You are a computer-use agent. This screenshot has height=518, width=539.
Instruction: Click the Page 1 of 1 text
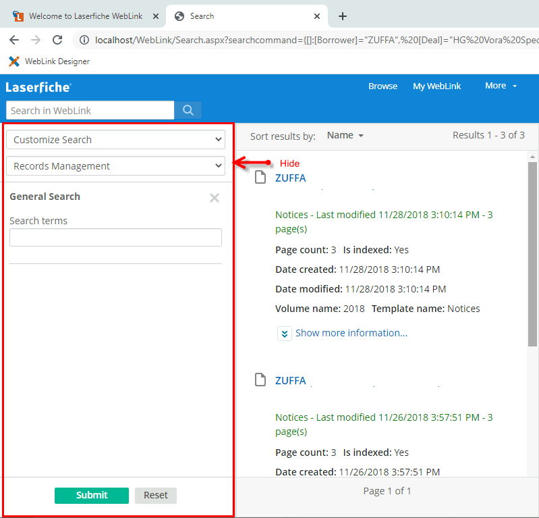[387, 491]
